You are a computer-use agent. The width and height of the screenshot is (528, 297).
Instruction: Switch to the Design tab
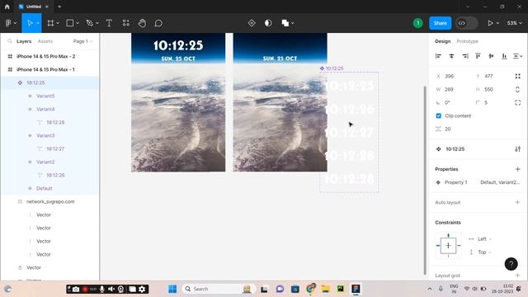(442, 41)
